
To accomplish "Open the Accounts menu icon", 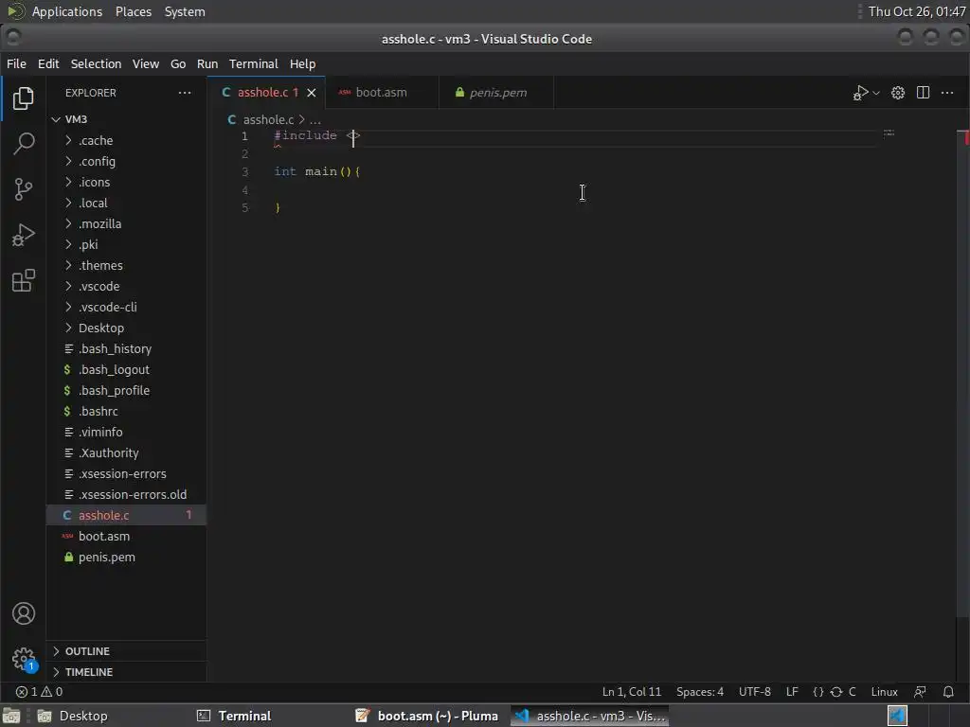I will (24, 613).
